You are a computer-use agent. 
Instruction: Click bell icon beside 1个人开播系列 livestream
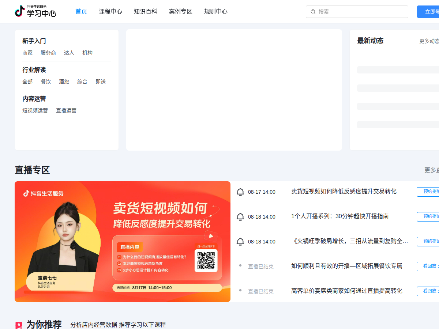[x=240, y=217]
